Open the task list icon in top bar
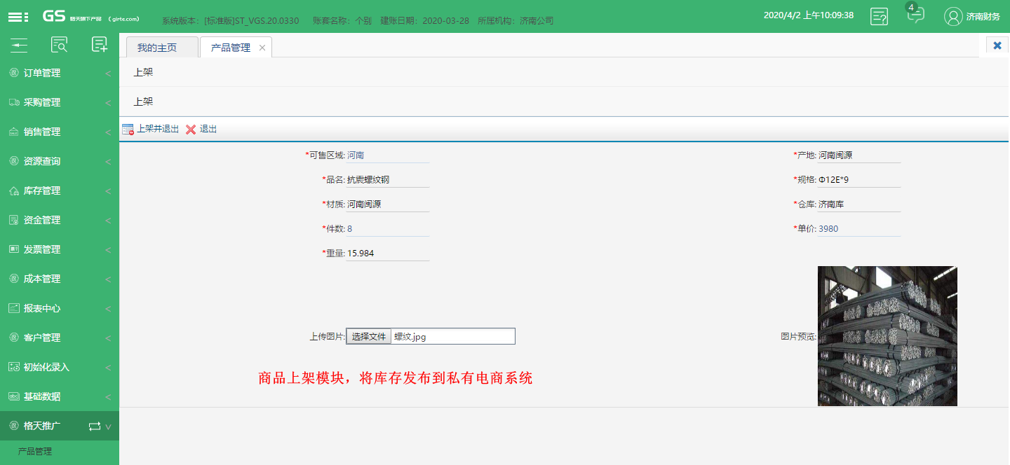The image size is (1010, 465). pos(879,16)
